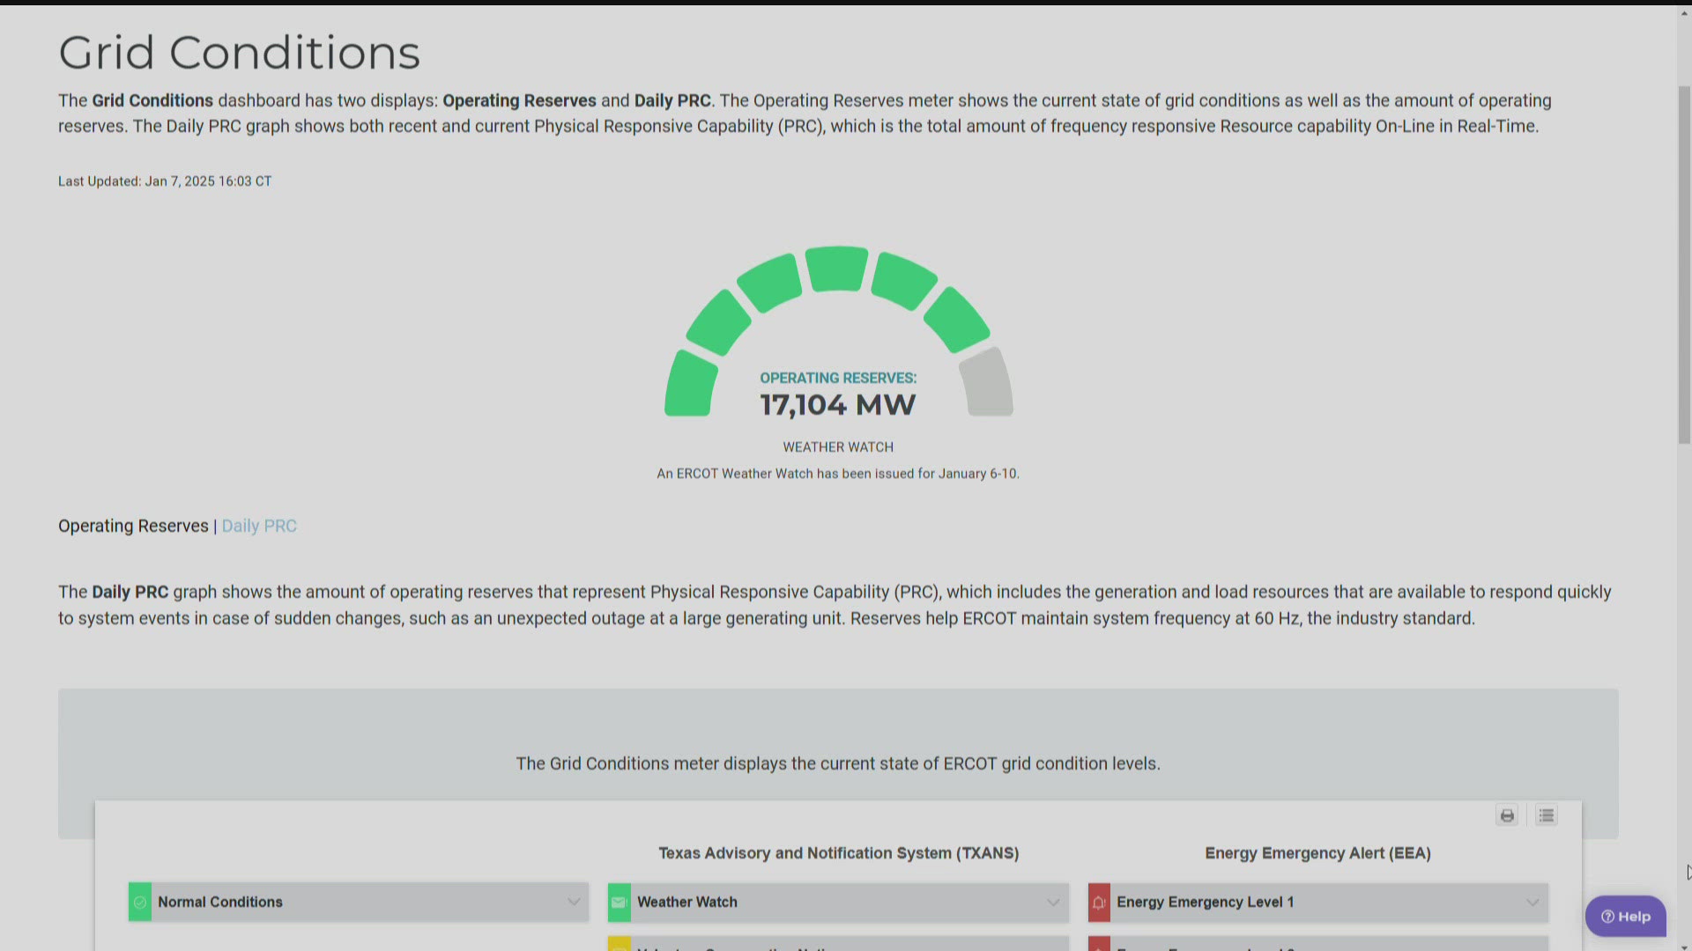Click the Last Updated Jan 7, 2025 timestamp
The width and height of the screenshot is (1692, 951).
165,181
